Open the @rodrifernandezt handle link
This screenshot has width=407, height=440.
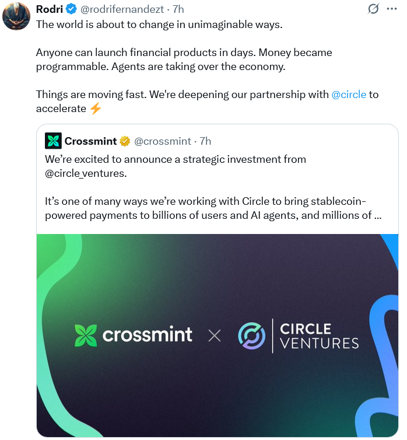pos(123,9)
